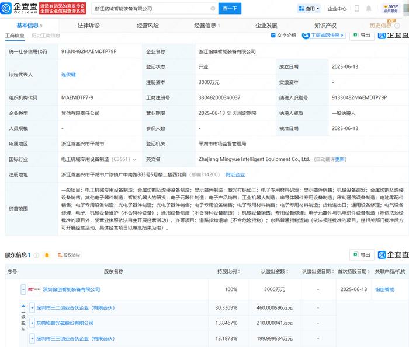Open SVIP member services
This screenshot has height=347, width=409.
(390, 9)
